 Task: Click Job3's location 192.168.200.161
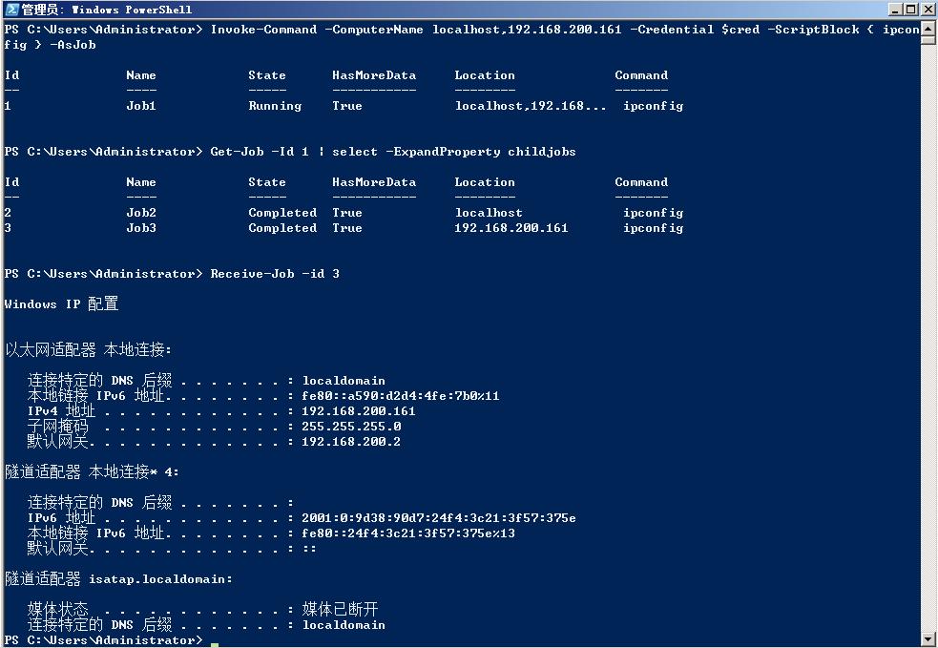pos(511,228)
